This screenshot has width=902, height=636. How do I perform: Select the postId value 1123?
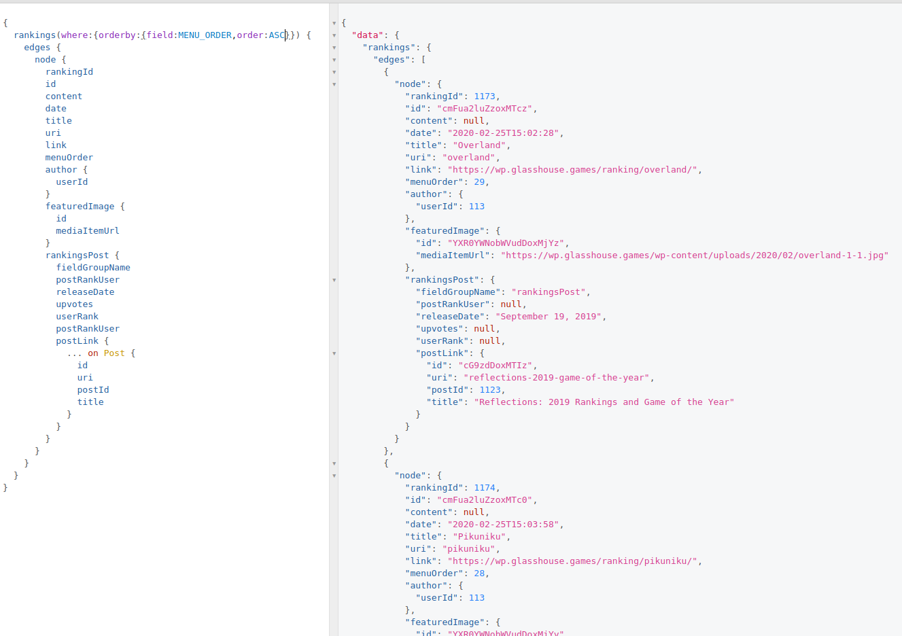(490, 390)
